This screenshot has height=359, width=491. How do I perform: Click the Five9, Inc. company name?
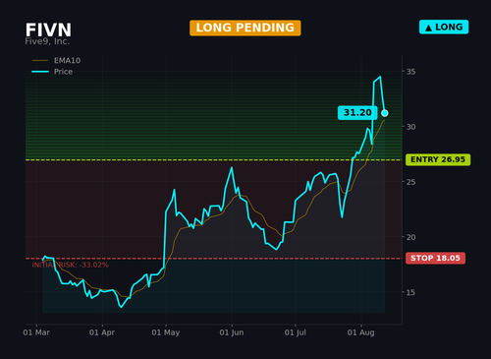pos(47,41)
